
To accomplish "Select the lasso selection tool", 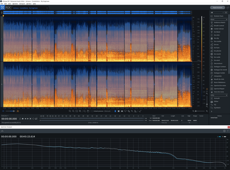I will 125,111.
